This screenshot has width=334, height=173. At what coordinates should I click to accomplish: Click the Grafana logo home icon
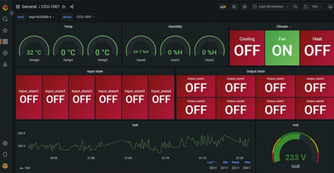point(5,7)
